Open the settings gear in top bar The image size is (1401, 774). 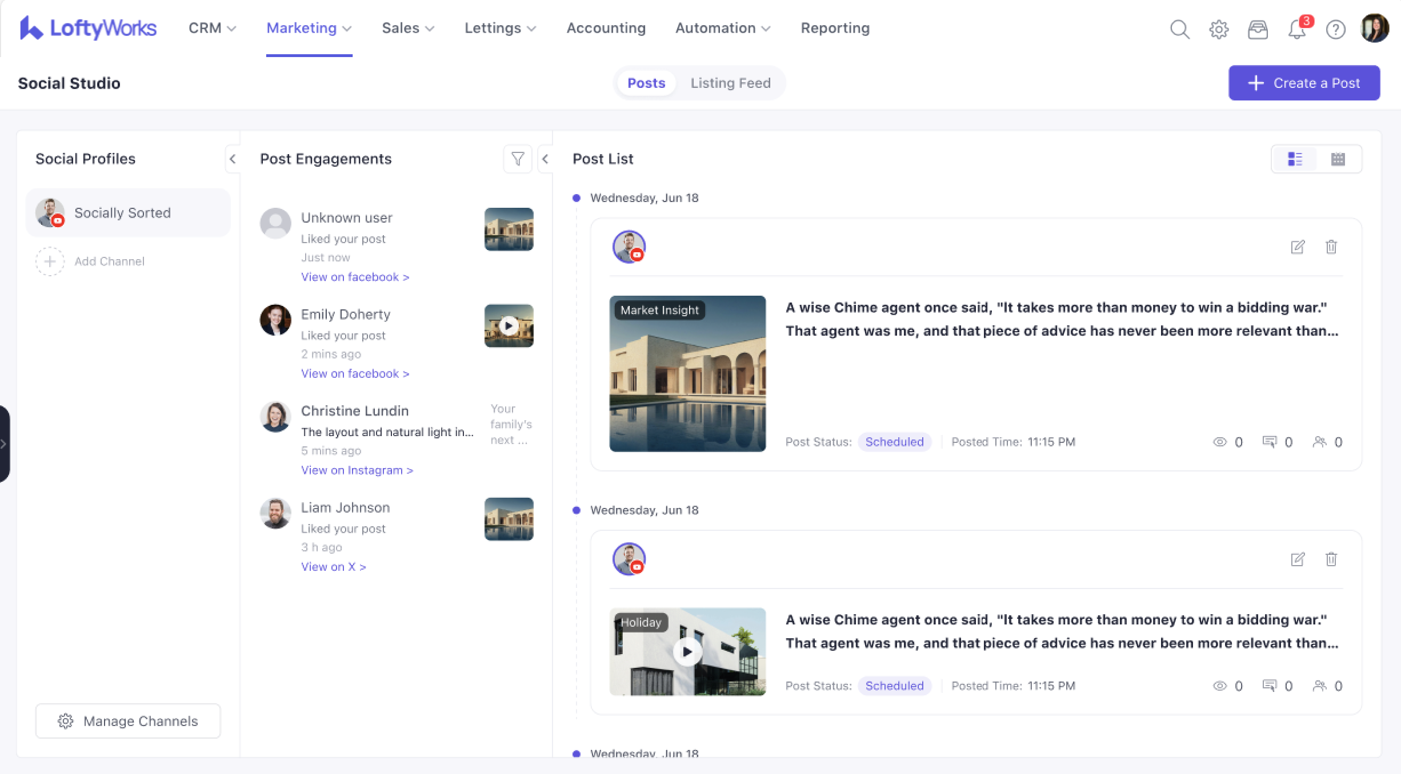1219,29
